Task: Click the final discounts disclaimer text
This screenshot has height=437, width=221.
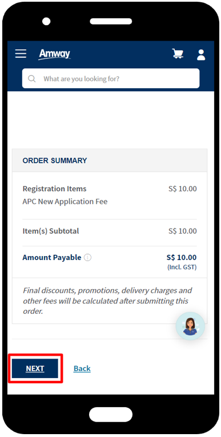Action: [107, 301]
